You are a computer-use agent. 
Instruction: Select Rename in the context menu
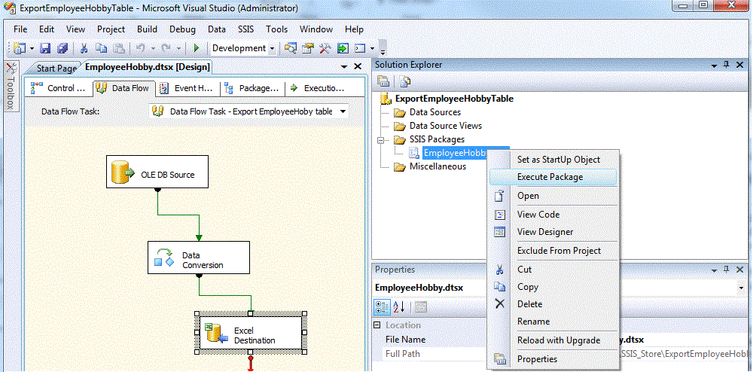point(553,321)
